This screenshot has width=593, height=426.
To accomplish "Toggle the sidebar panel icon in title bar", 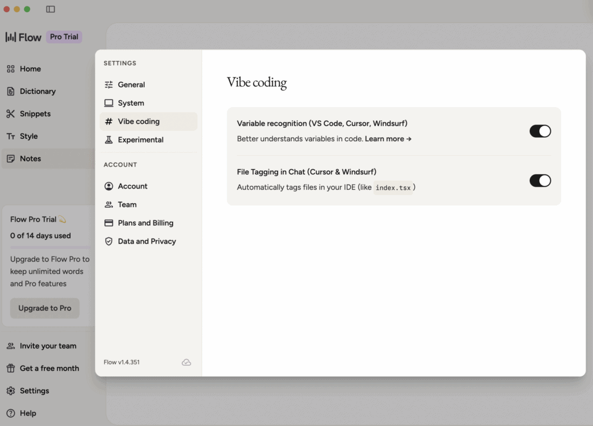I will point(50,9).
